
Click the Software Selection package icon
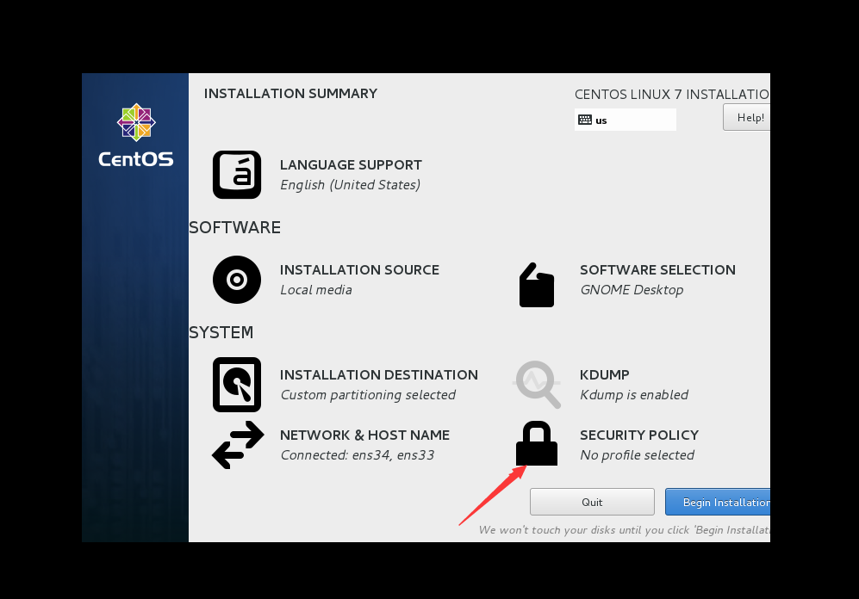(x=536, y=285)
